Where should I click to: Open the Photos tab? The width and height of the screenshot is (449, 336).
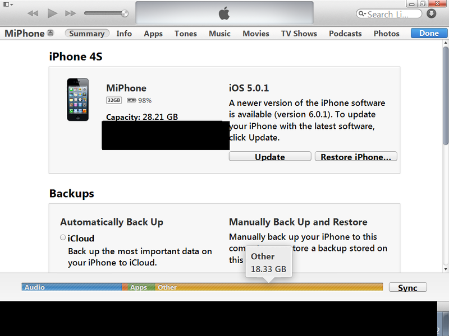pos(386,34)
